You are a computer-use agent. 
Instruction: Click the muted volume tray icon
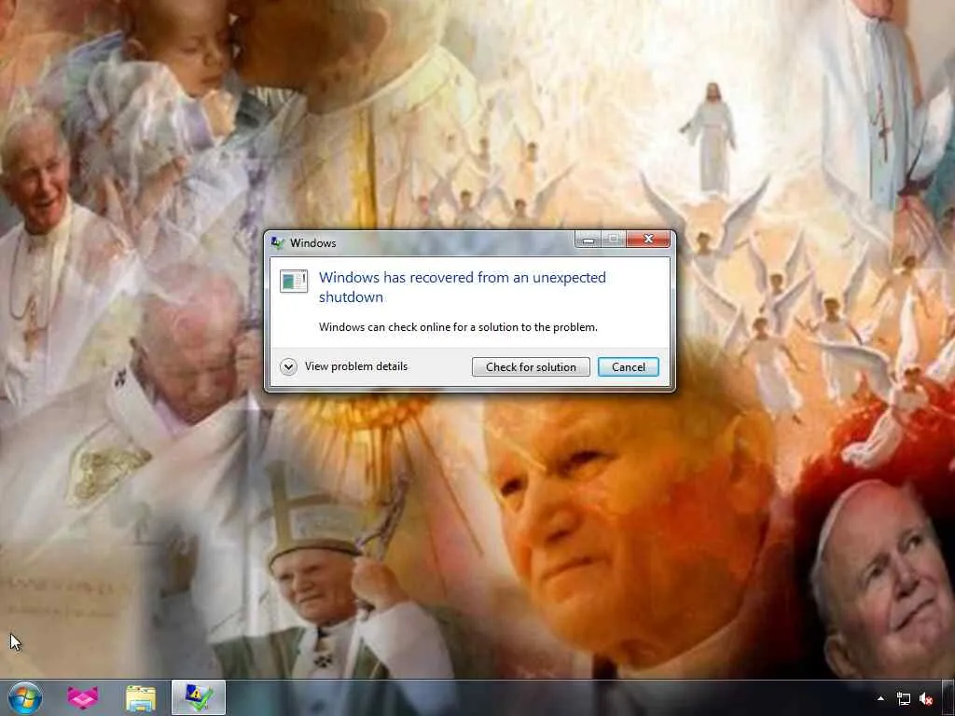[926, 698]
